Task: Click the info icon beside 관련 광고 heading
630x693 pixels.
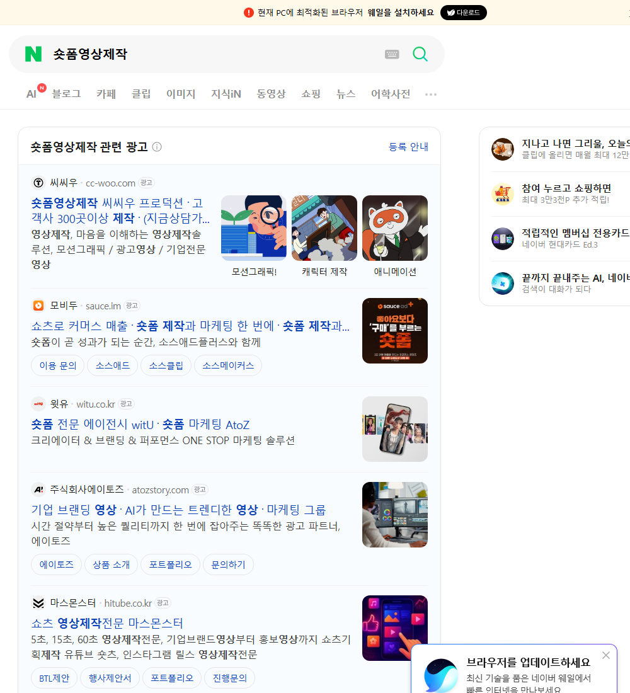Action: 157,147
